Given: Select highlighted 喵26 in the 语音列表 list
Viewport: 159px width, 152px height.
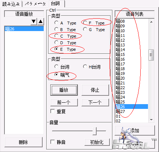Looking at the screenshot, I should tap(132, 107).
